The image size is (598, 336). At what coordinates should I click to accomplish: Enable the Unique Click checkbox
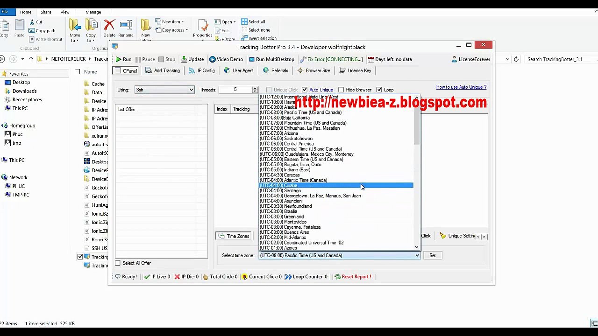coord(269,90)
